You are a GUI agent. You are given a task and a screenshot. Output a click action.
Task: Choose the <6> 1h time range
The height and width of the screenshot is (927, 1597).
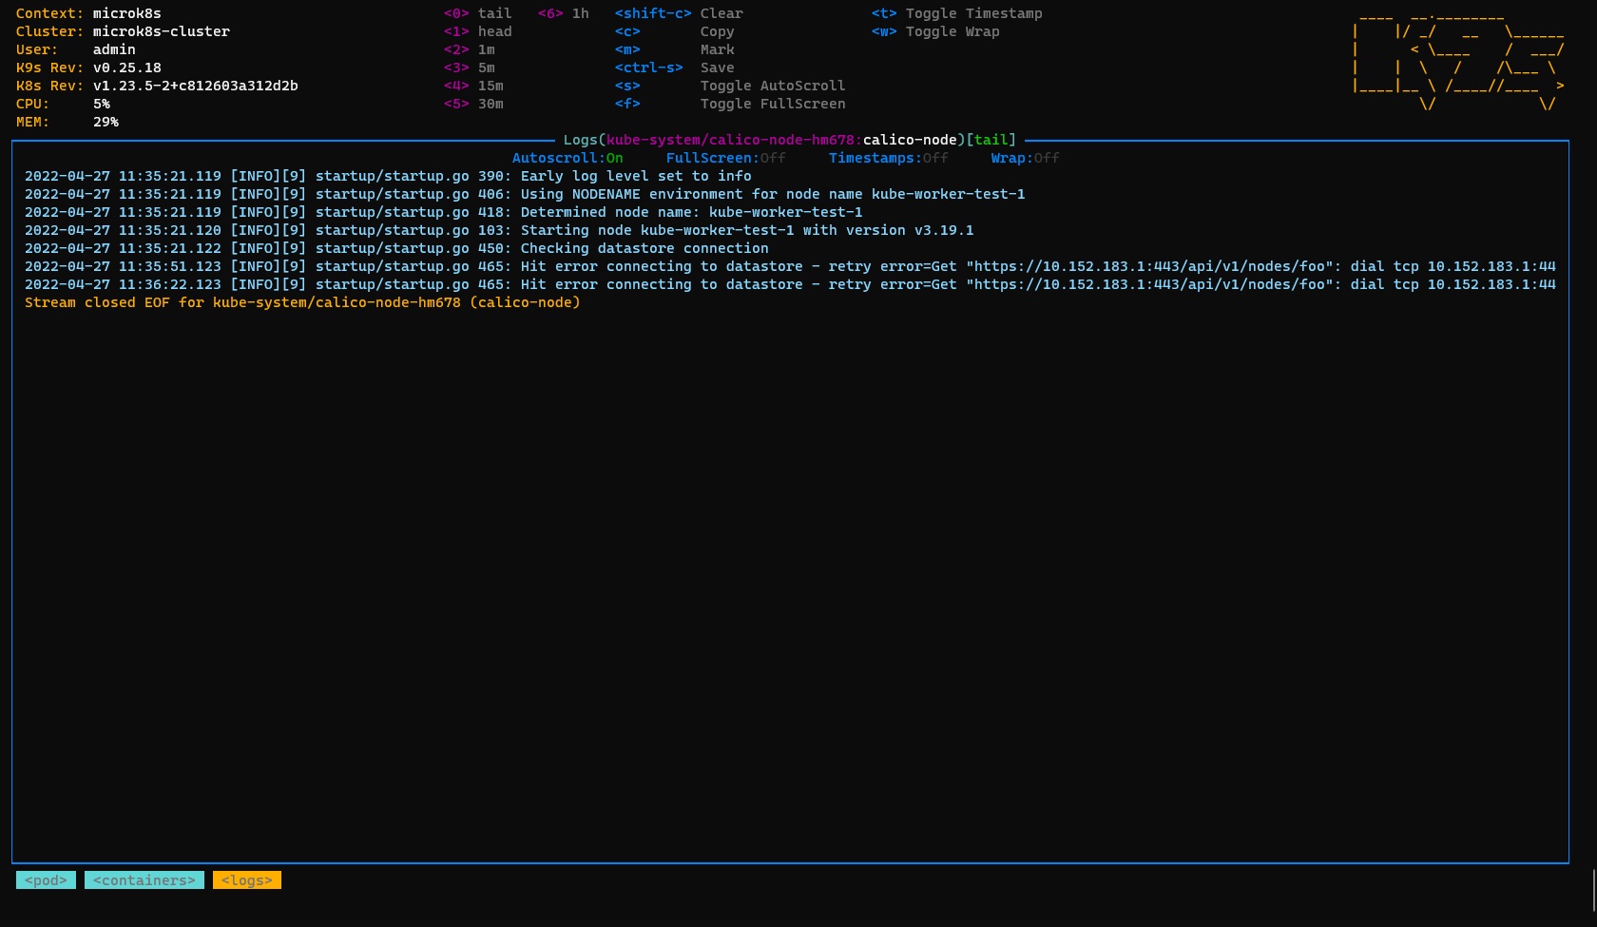(x=564, y=13)
